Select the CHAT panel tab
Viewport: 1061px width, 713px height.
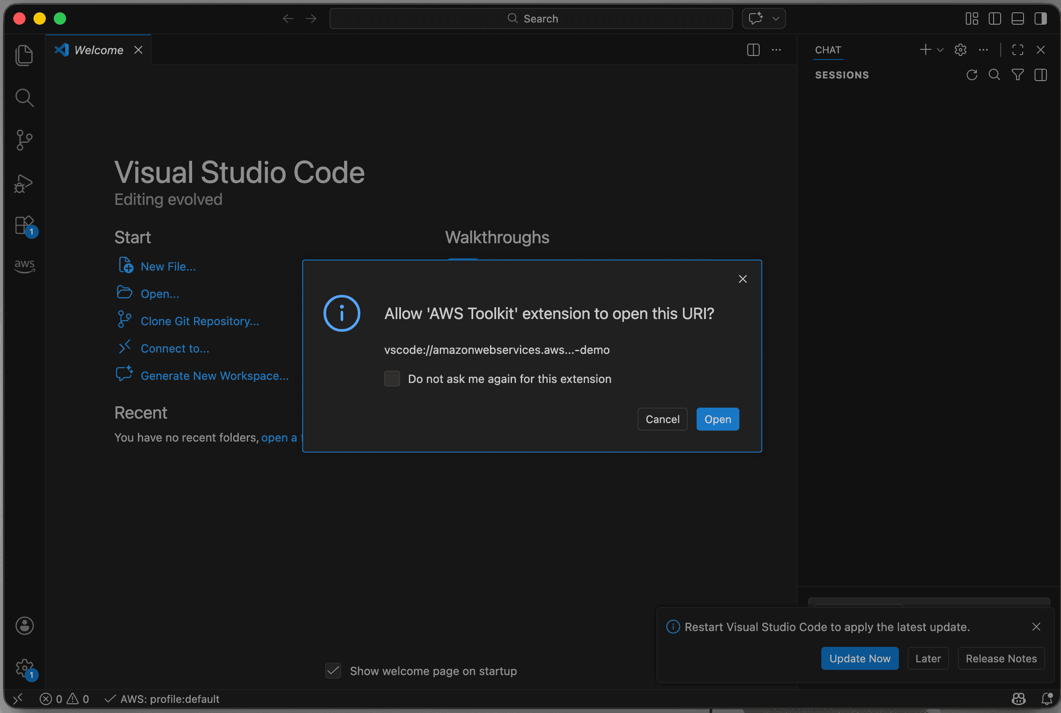pos(828,50)
